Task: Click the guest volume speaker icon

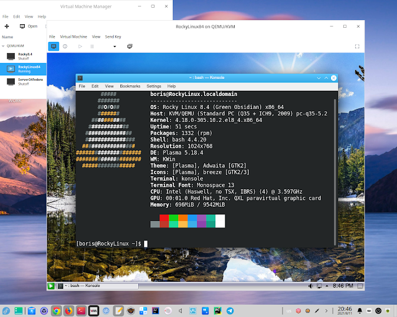Action: click(x=310, y=286)
